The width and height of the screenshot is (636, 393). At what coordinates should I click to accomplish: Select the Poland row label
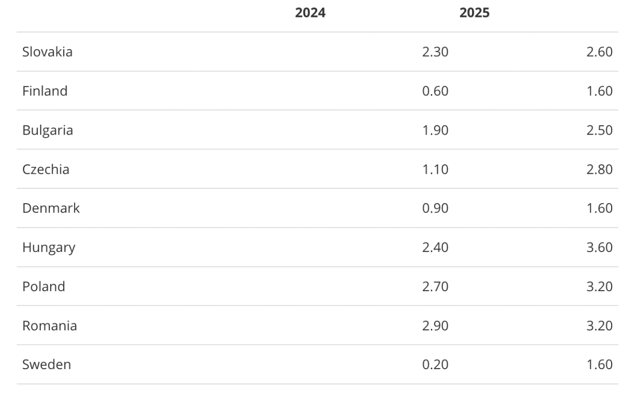(43, 287)
